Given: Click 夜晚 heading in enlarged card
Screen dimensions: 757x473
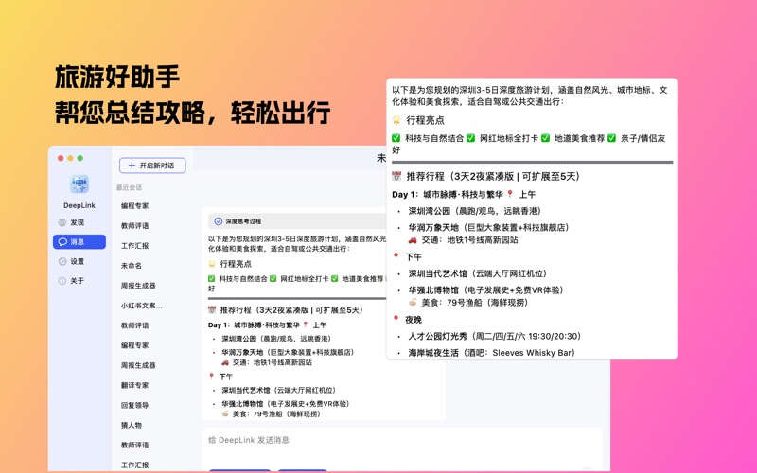Looking at the screenshot, I should (414, 320).
